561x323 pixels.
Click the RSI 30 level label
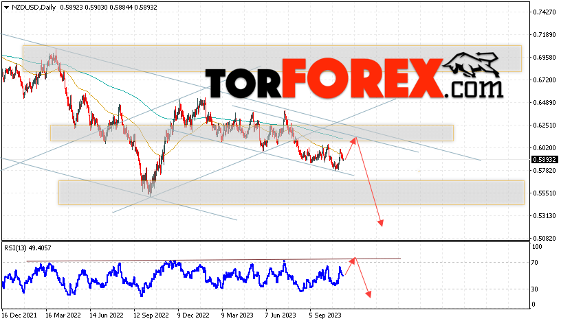(534, 289)
